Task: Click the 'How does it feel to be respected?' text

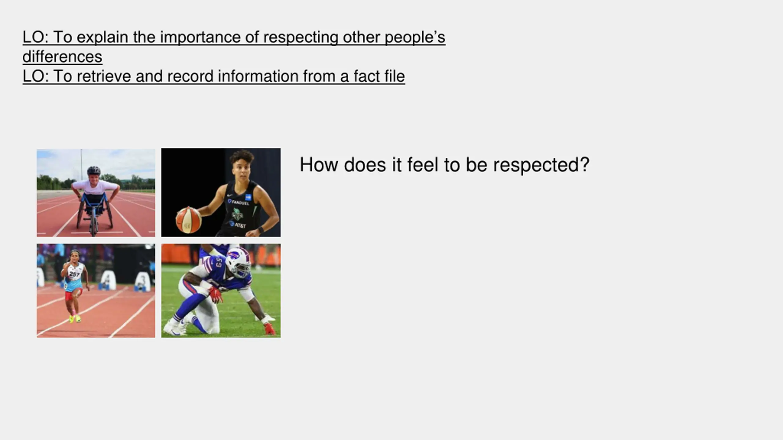Action: [444, 165]
